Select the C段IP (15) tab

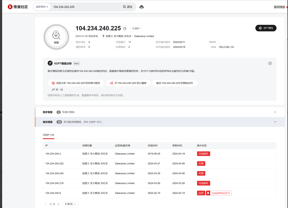point(49,135)
